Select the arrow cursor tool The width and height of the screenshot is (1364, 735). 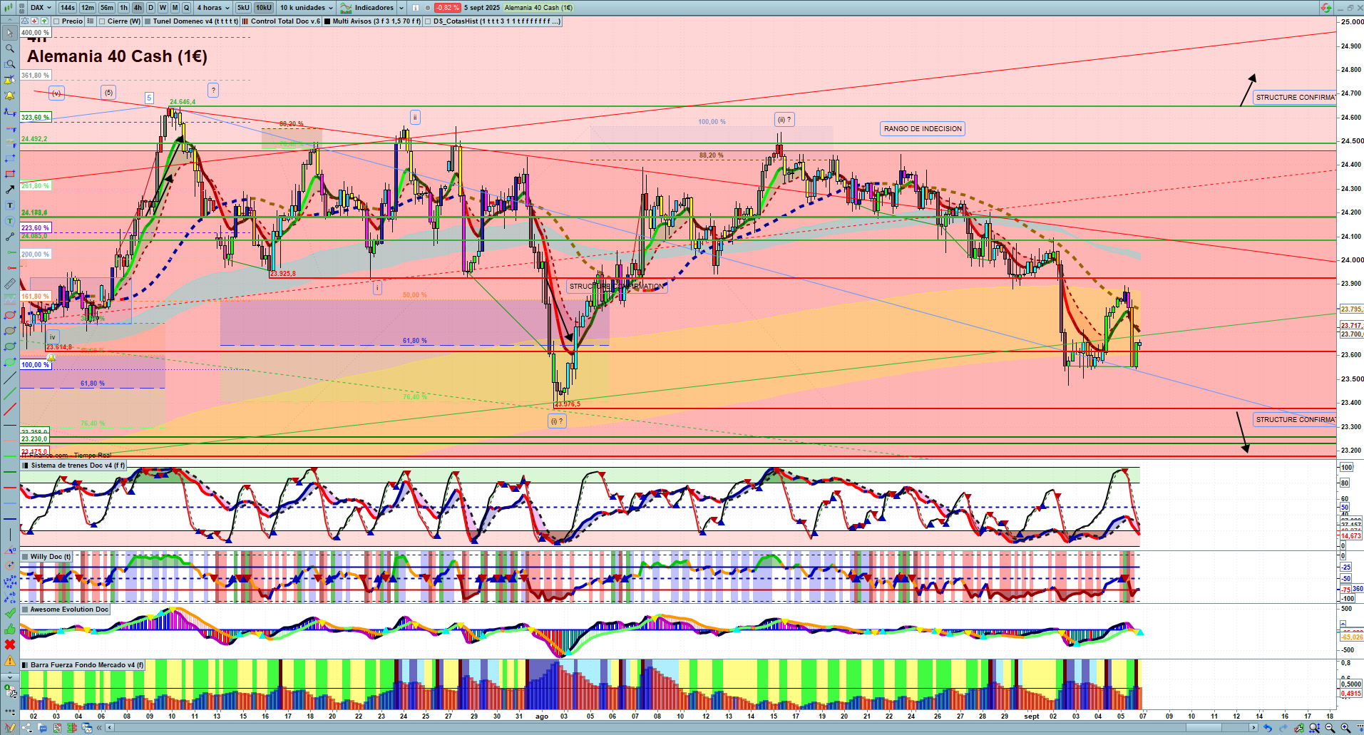point(10,33)
